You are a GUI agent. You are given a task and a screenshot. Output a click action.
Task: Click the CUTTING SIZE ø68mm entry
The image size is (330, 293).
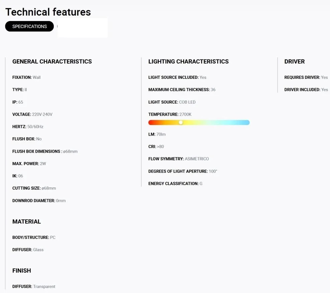click(x=34, y=188)
